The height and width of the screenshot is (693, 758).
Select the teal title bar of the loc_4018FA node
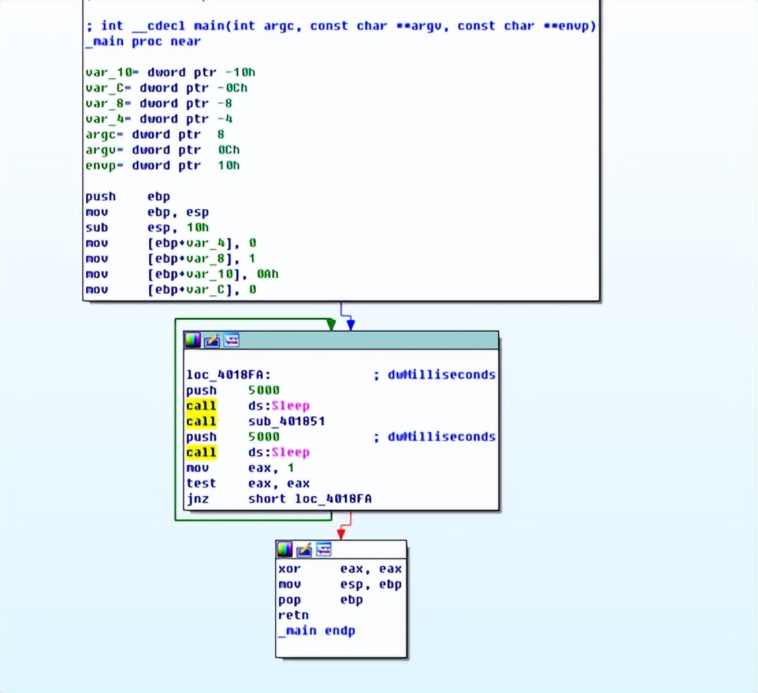click(341, 340)
